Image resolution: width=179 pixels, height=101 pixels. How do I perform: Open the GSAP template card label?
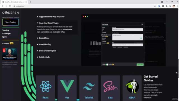click(132, 98)
